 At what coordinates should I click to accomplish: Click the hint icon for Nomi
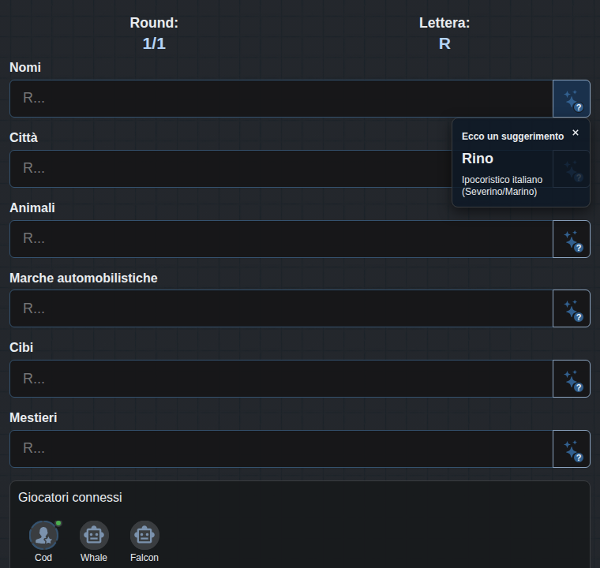(x=572, y=99)
